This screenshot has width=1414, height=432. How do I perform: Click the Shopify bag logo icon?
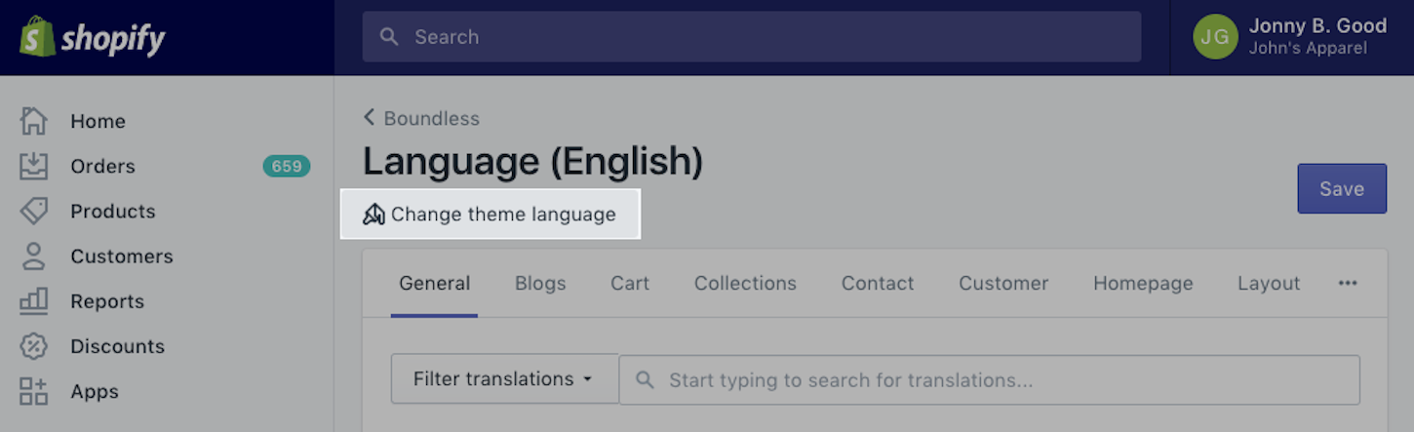[x=37, y=36]
